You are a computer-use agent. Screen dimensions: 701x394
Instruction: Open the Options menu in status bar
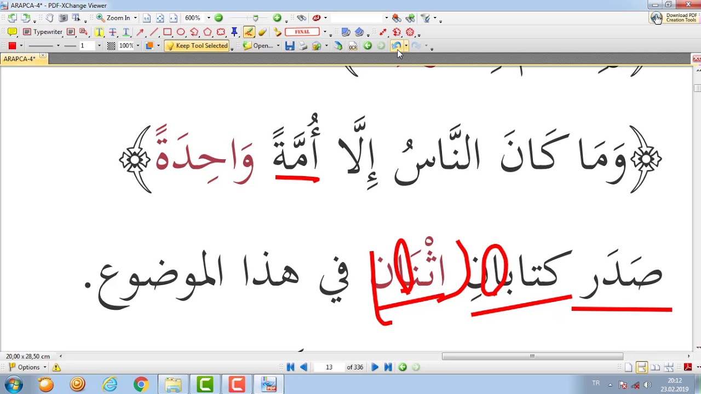tap(28, 367)
